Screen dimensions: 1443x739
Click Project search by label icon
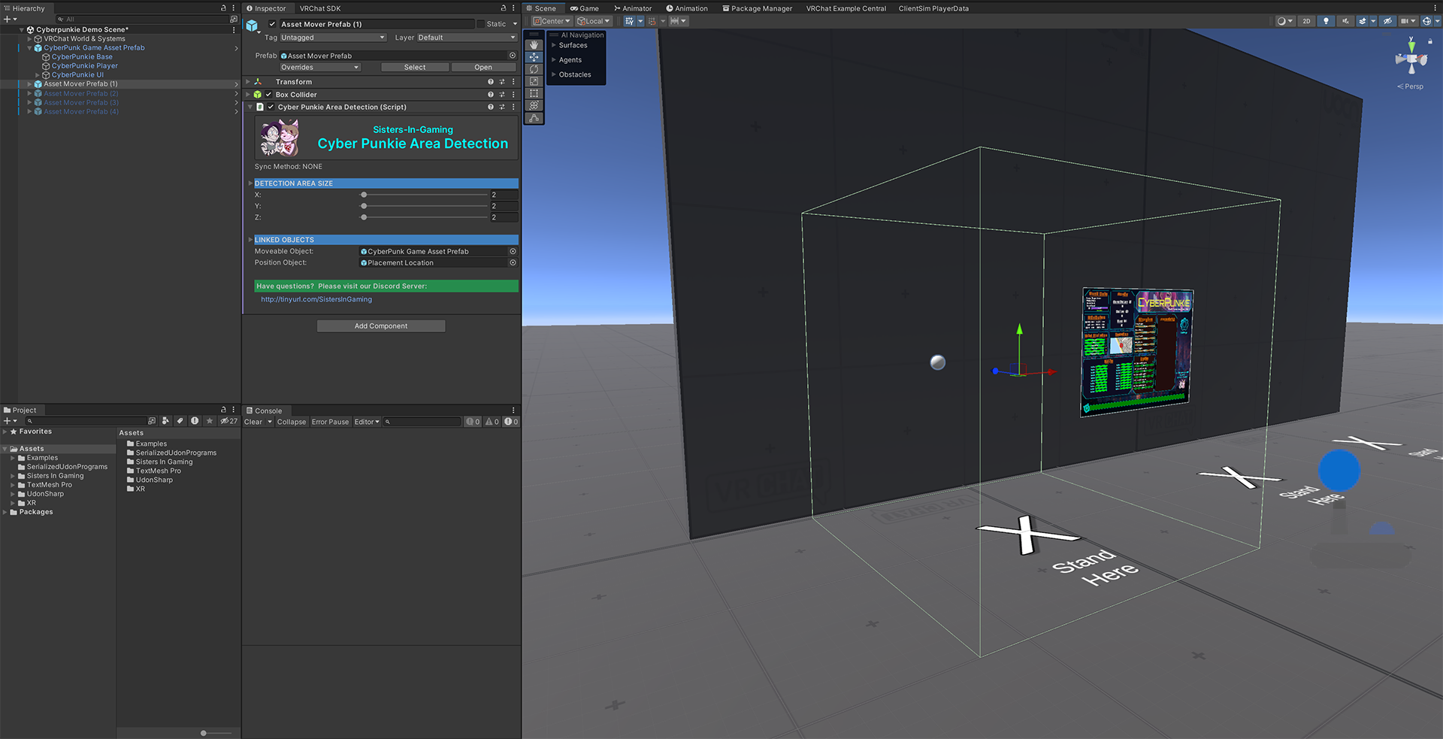[x=180, y=421]
